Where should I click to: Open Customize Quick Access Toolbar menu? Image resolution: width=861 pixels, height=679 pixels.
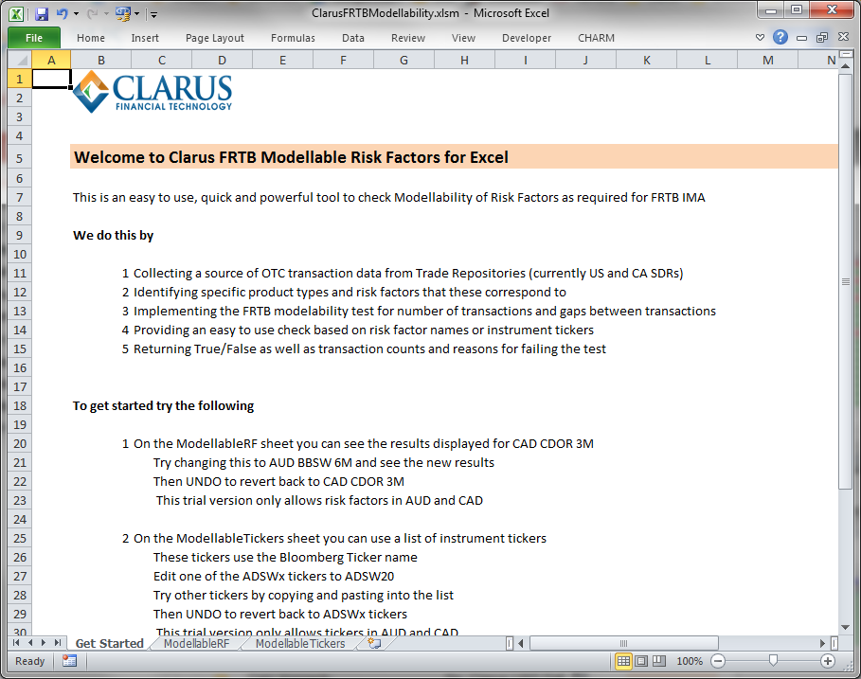coord(153,14)
